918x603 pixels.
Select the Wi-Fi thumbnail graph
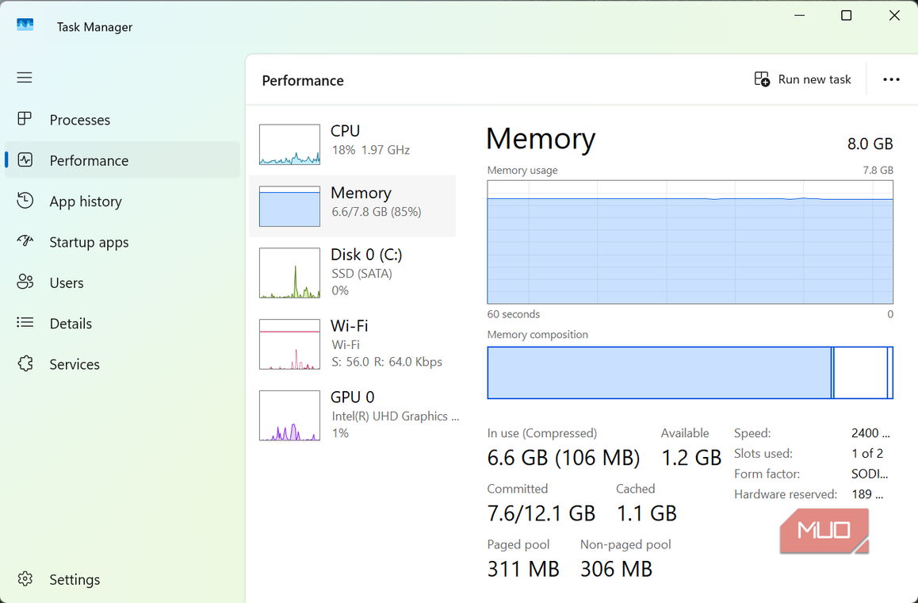pyautogui.click(x=290, y=344)
